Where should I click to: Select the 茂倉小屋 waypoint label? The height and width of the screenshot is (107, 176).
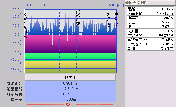click(x=109, y=18)
